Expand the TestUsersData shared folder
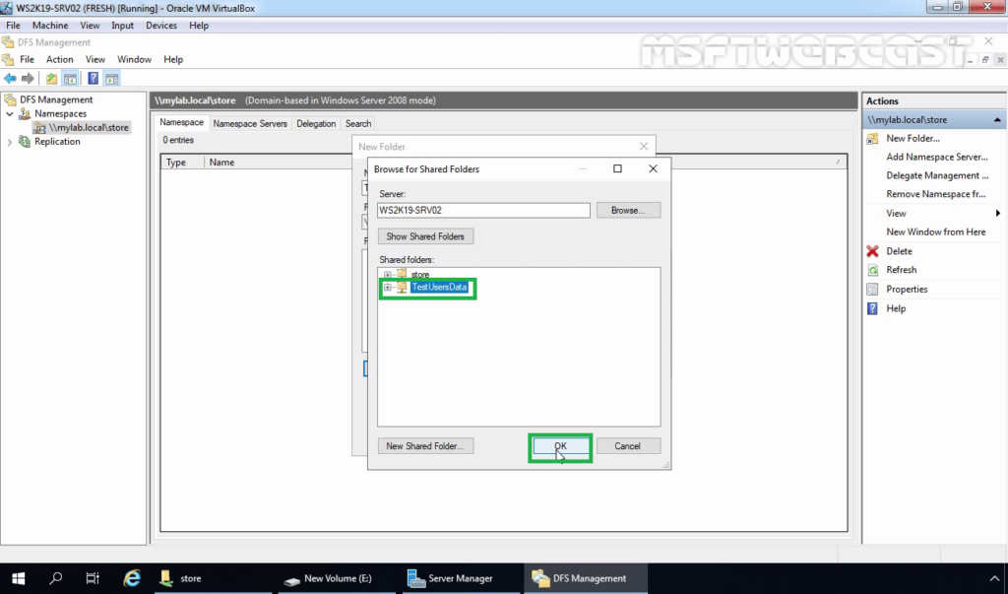This screenshot has width=1008, height=594. [x=388, y=287]
